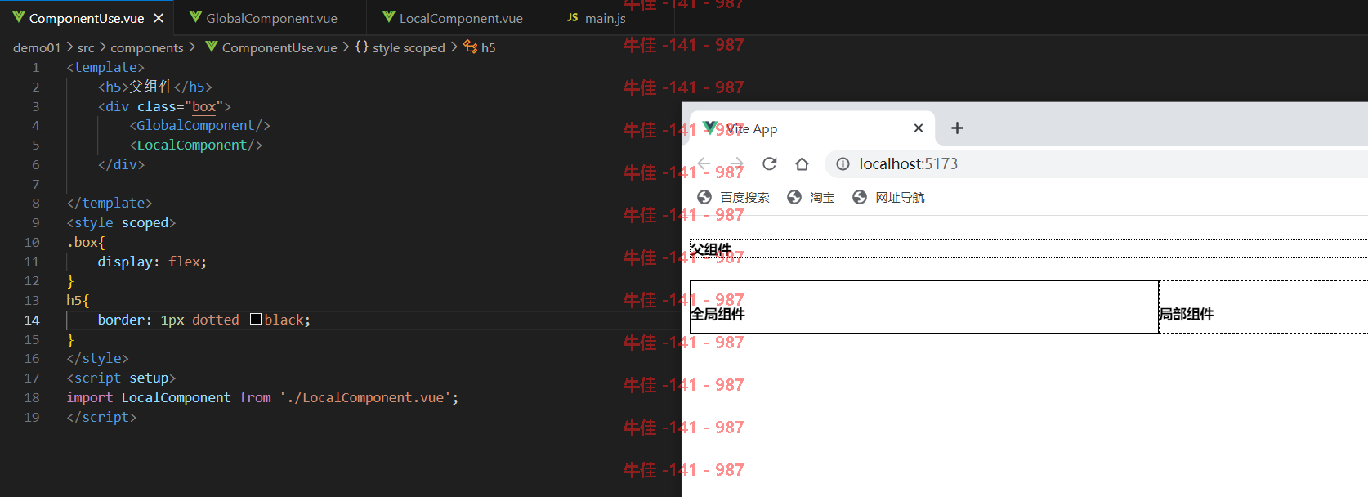The height and width of the screenshot is (497, 1368).
Task: Click line number 14 in the gutter
Action: pos(32,320)
